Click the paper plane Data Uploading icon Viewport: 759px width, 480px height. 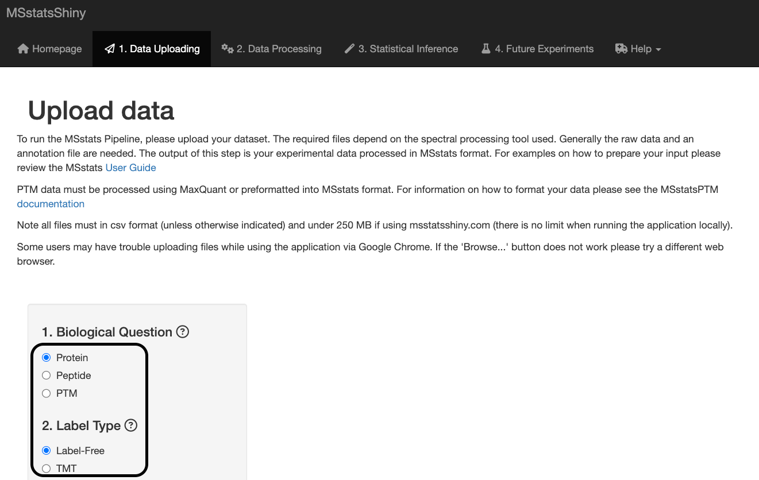click(x=110, y=49)
